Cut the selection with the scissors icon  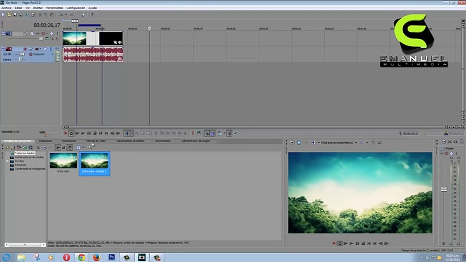pyautogui.click(x=40, y=15)
